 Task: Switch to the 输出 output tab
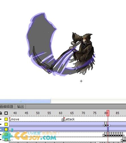click(x=20, y=107)
